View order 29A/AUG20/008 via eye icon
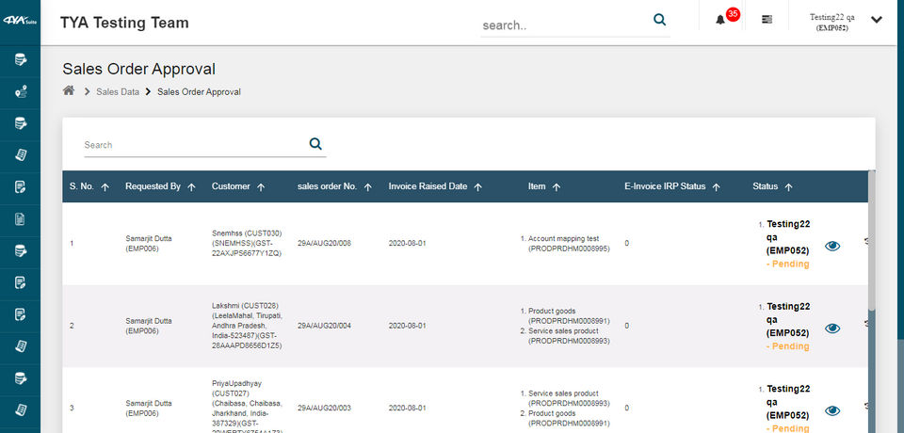The width and height of the screenshot is (904, 433). [831, 247]
